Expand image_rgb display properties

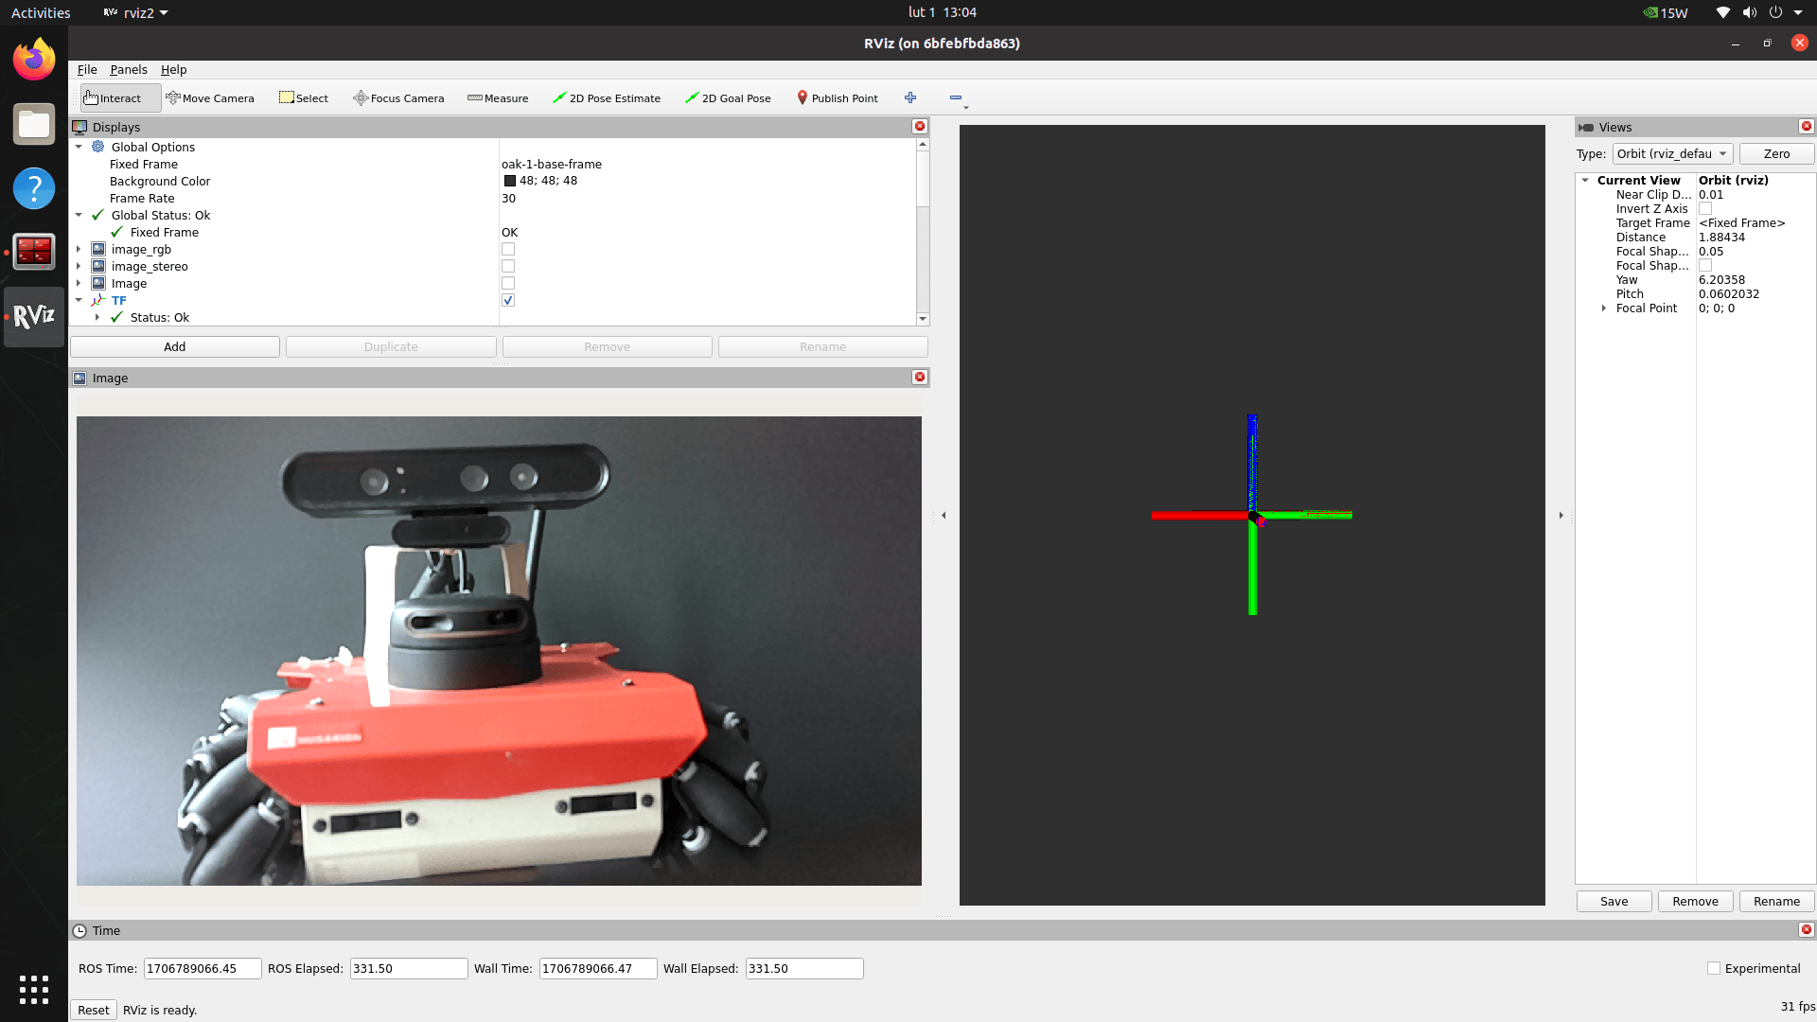point(79,249)
